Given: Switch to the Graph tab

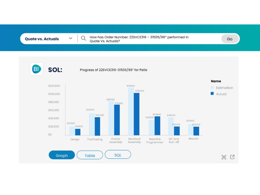Looking at the screenshot, I should point(62,155).
